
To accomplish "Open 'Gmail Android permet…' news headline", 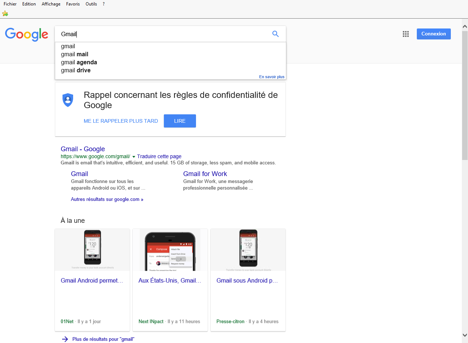I will click(x=92, y=281).
